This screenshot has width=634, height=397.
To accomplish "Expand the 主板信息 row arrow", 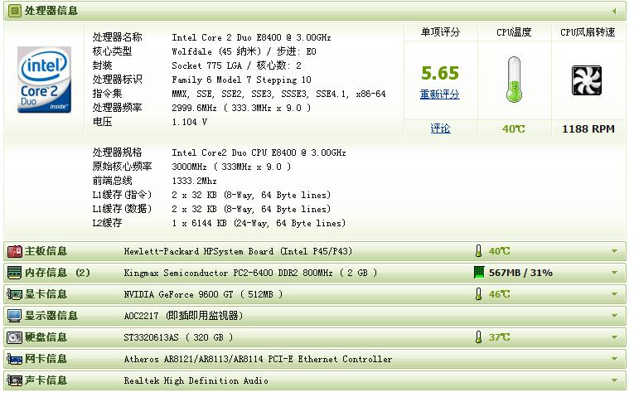I will (x=615, y=251).
